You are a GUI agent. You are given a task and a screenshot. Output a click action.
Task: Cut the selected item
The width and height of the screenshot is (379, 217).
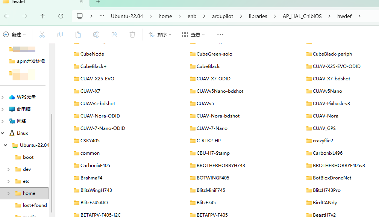(42, 35)
